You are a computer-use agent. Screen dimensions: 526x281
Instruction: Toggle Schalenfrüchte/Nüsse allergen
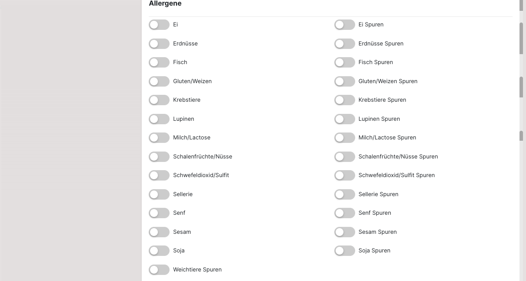[159, 157]
